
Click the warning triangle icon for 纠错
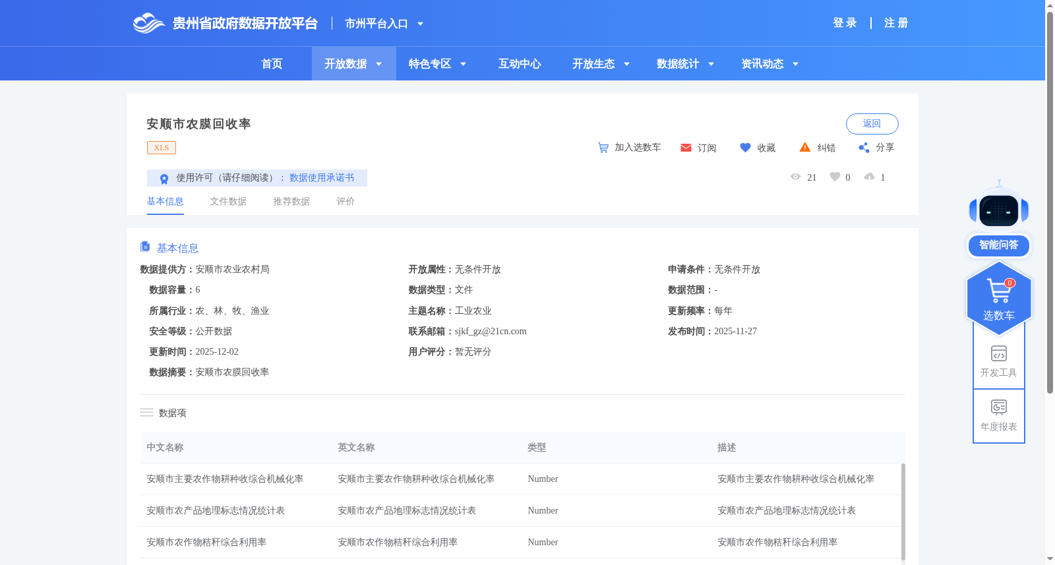point(805,147)
